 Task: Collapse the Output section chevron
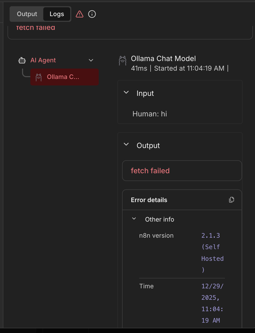pyautogui.click(x=126, y=144)
